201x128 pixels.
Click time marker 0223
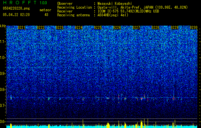[x=60, y=28]
